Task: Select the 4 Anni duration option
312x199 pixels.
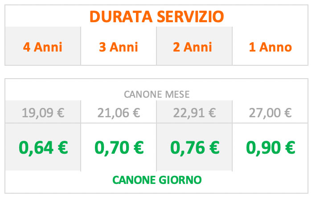Action: (43, 47)
